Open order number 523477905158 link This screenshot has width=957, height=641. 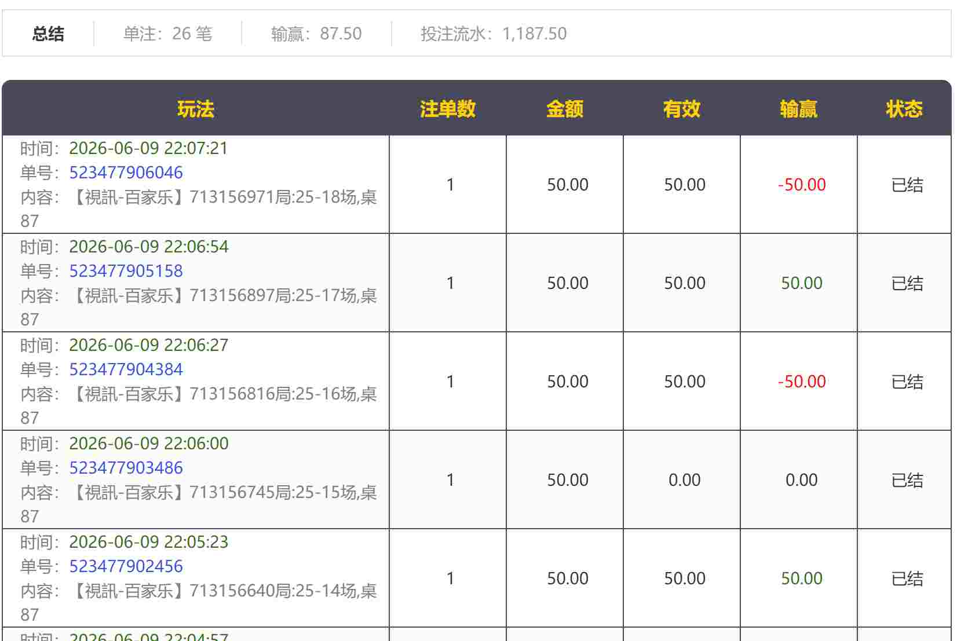[x=126, y=271]
